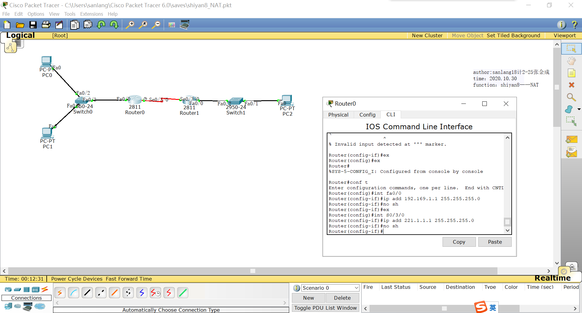Viewport: 582px width, 313px height.
Task: Open the Custom Devices Dialog icon
Action: (185, 25)
